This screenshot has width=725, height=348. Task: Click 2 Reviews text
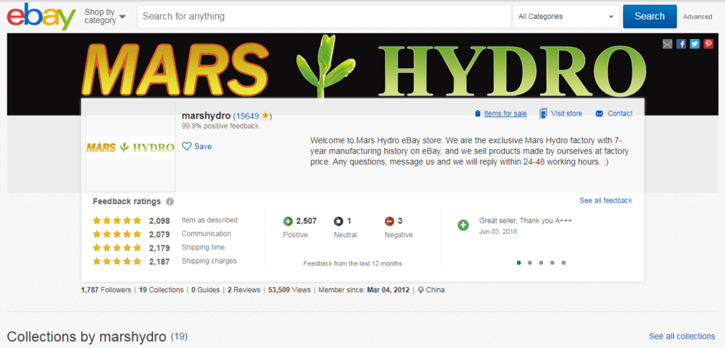245,290
